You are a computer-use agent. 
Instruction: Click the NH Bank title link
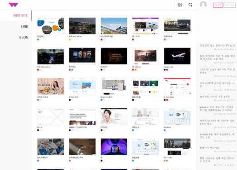point(167,127)
